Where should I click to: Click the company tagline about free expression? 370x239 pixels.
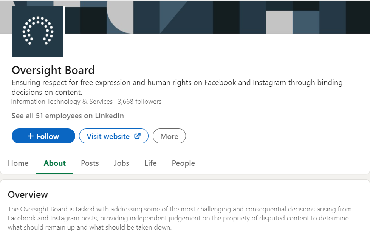177,87
